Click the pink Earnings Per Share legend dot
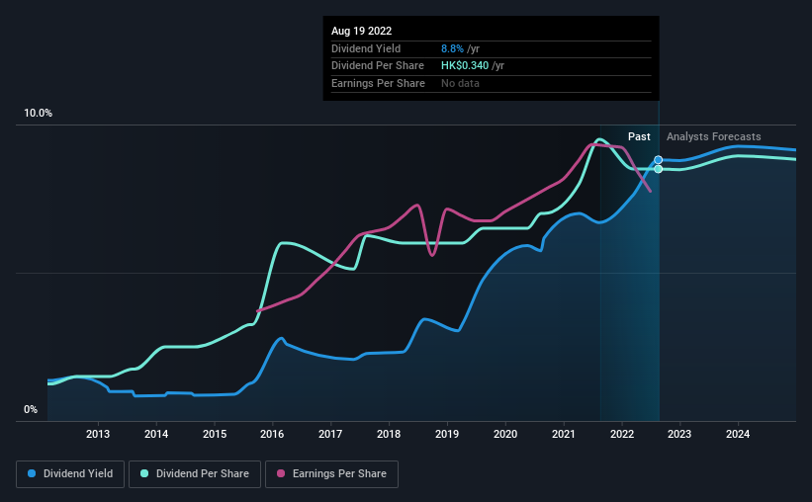The image size is (812, 502). (281, 473)
